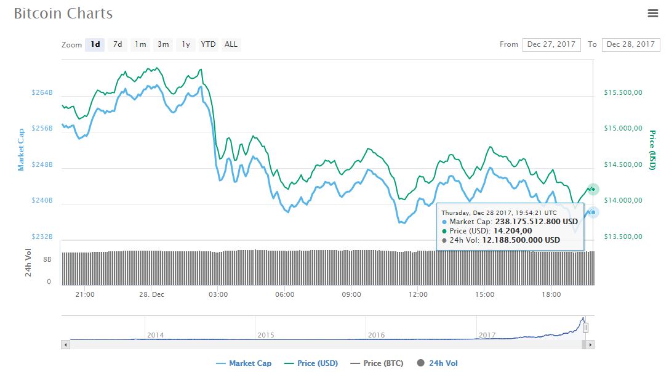Viewport: 669px width, 372px height.
Task: Select the 1m zoom range
Action: tap(140, 44)
